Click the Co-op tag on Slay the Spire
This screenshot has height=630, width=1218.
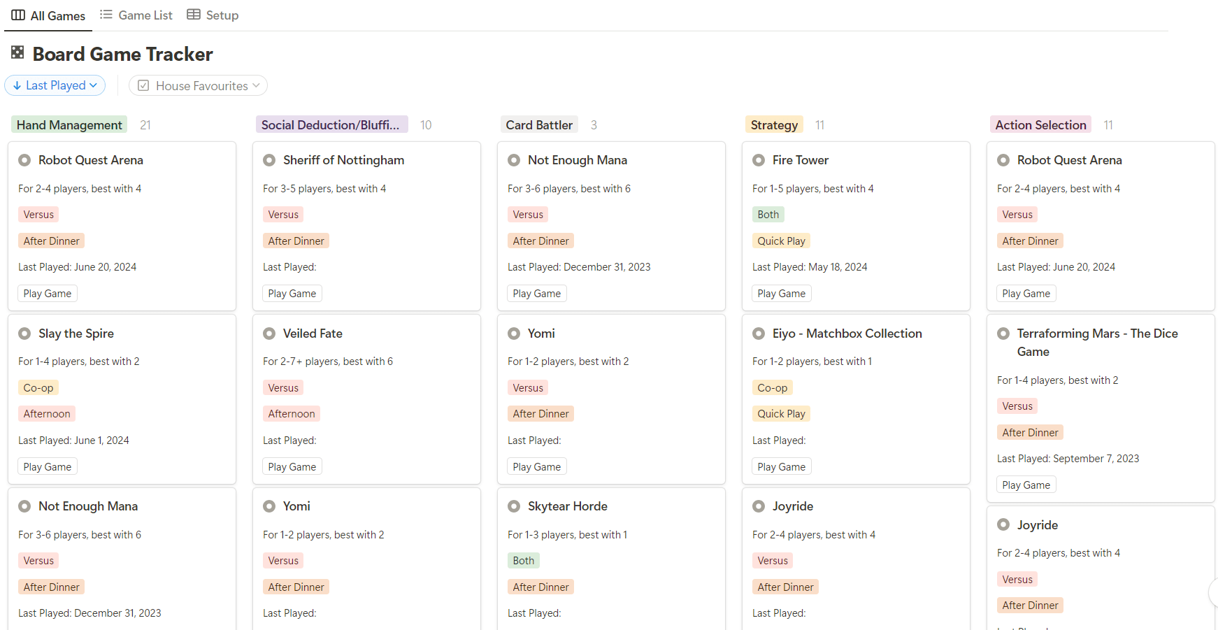38,387
